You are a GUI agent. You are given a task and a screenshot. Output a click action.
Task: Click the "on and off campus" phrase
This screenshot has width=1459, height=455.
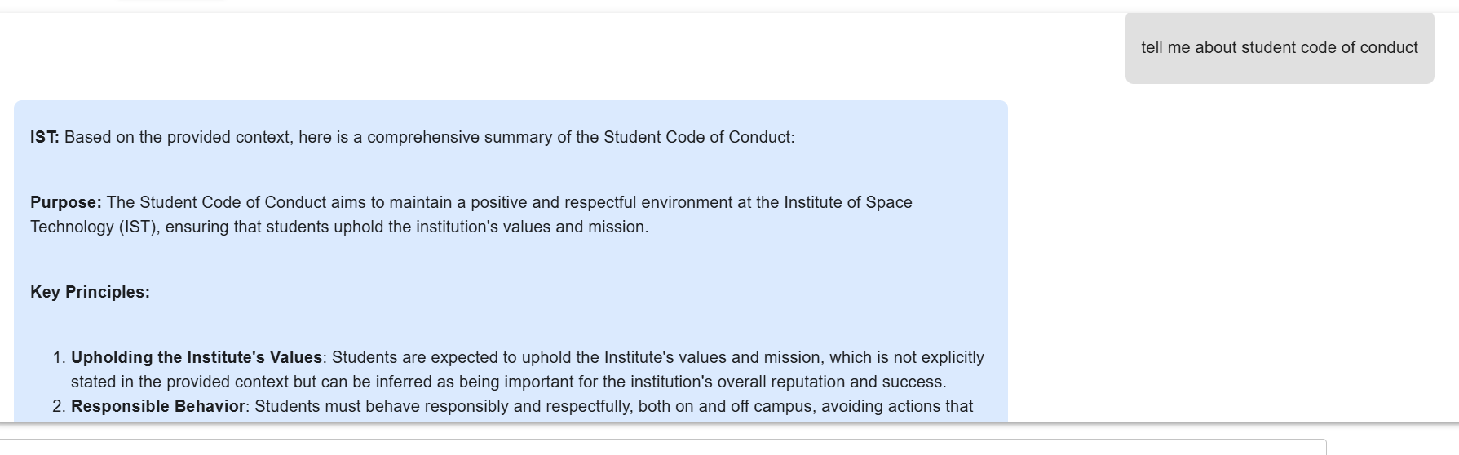pos(745,406)
